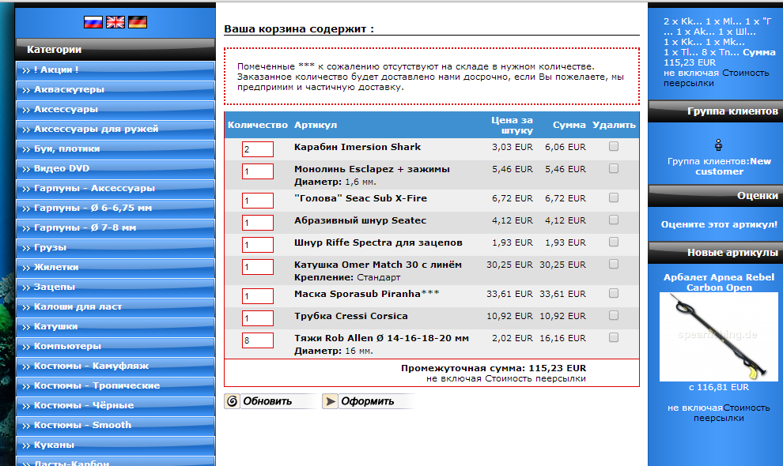Select the German flag language icon
The image size is (783, 466).
click(x=138, y=21)
